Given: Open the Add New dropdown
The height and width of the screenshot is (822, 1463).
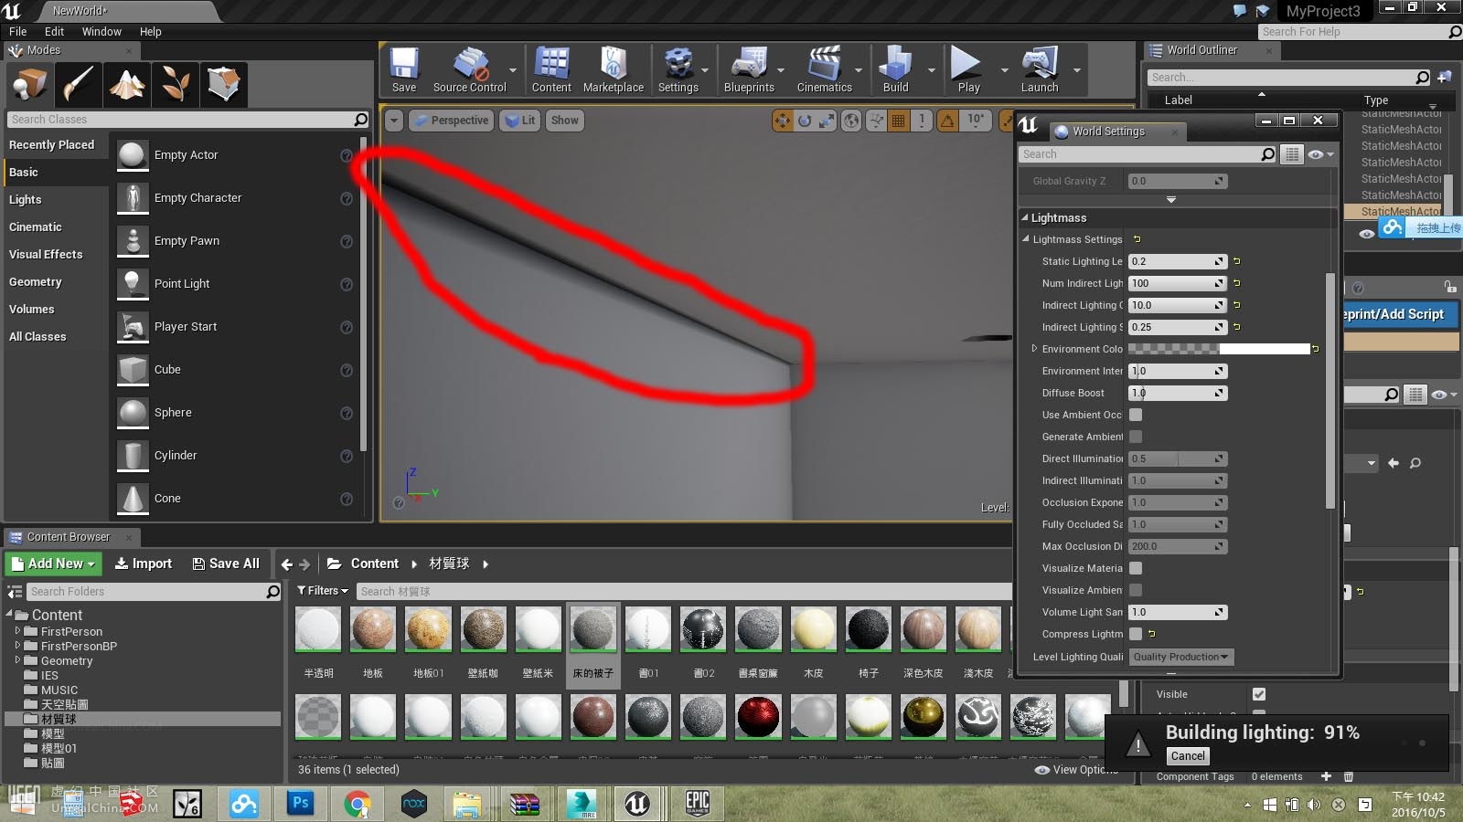Looking at the screenshot, I should [x=53, y=564].
